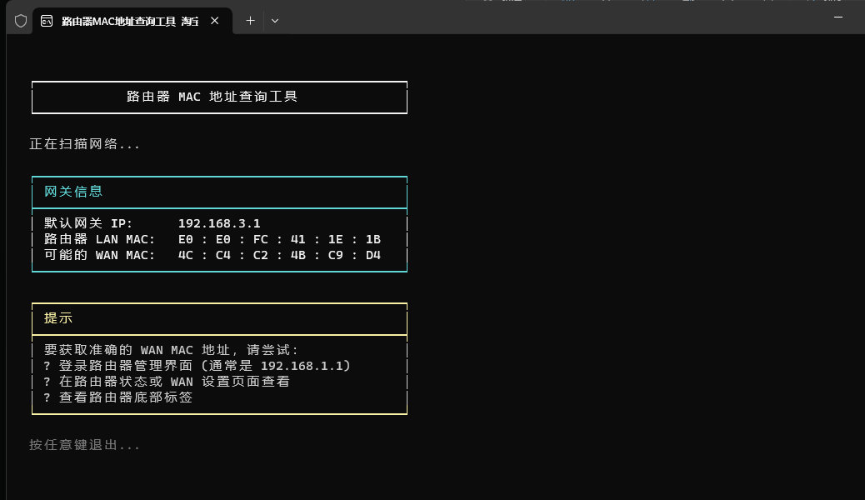
Task: Click the 默认网关 IP label
Action: click(x=88, y=223)
